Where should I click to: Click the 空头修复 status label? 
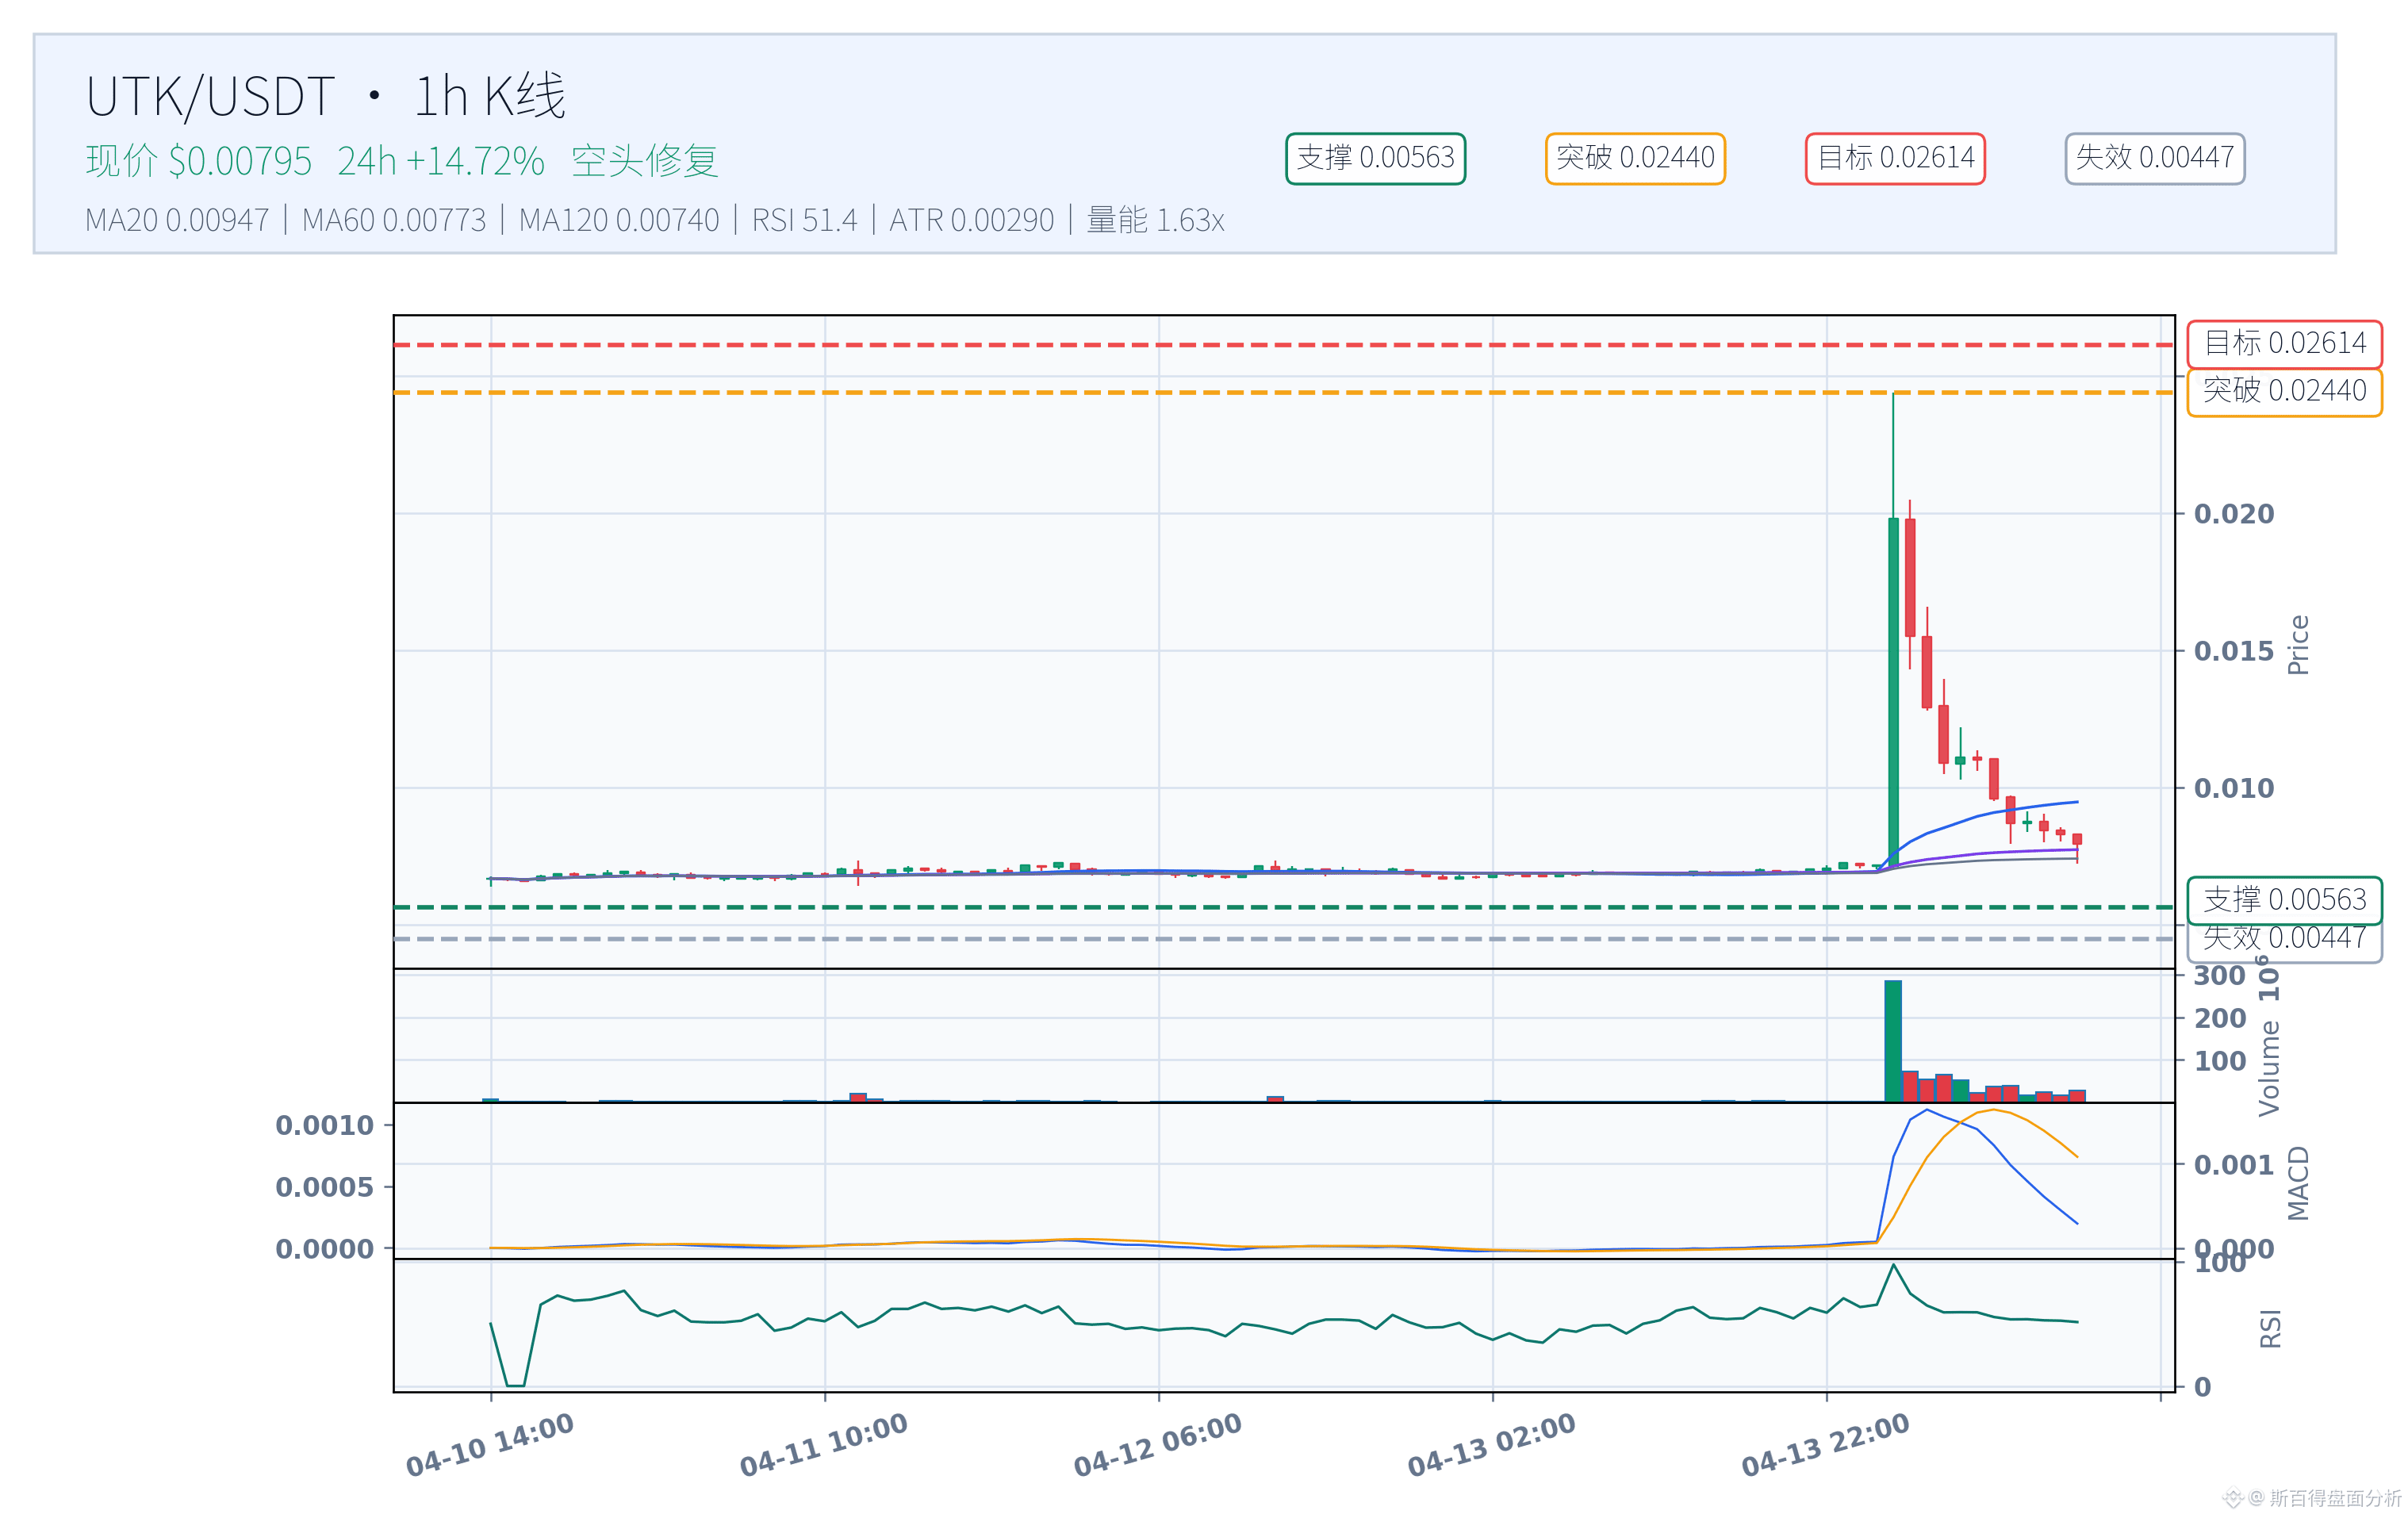pyautogui.click(x=645, y=161)
